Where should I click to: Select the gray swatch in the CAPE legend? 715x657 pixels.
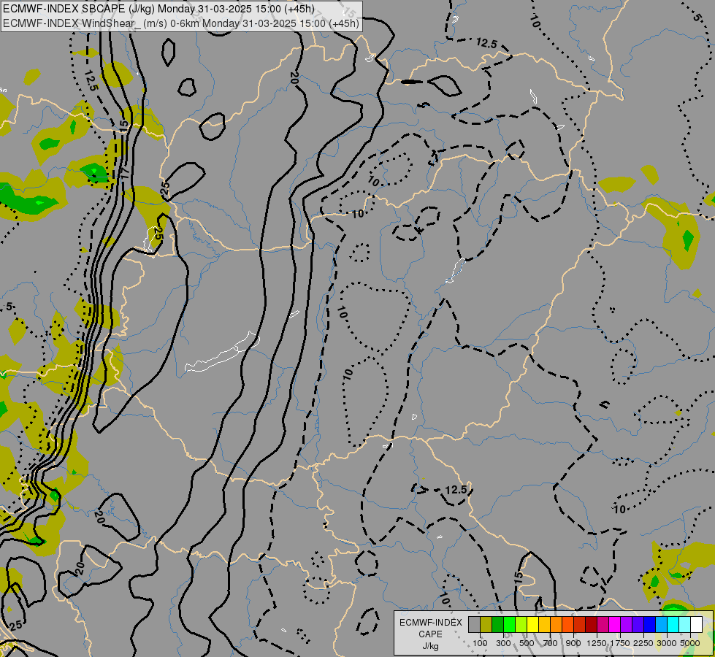474,624
